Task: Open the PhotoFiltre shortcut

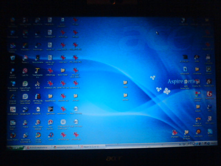Action: click(x=25, y=46)
